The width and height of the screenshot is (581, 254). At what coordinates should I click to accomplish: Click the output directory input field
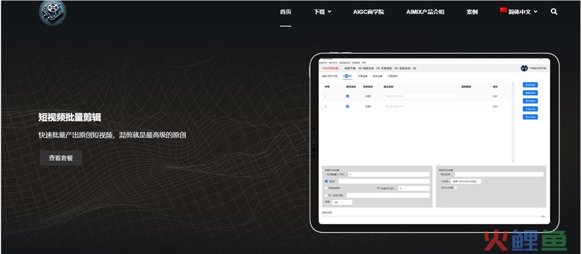tap(498, 174)
